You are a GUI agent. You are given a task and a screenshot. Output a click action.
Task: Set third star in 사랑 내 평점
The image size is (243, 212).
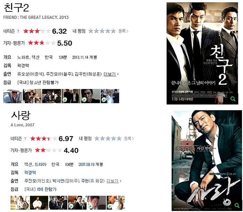tap(108, 138)
